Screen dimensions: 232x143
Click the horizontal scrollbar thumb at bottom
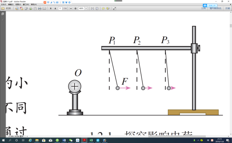[177, 137]
